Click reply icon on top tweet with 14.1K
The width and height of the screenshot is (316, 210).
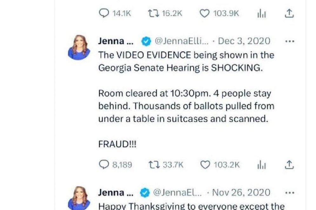point(104,13)
